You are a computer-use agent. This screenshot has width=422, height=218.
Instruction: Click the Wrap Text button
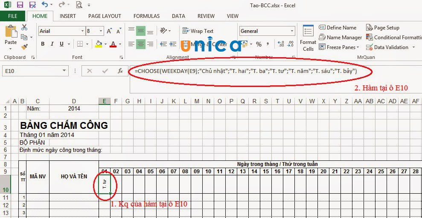pyautogui.click(x=198, y=31)
